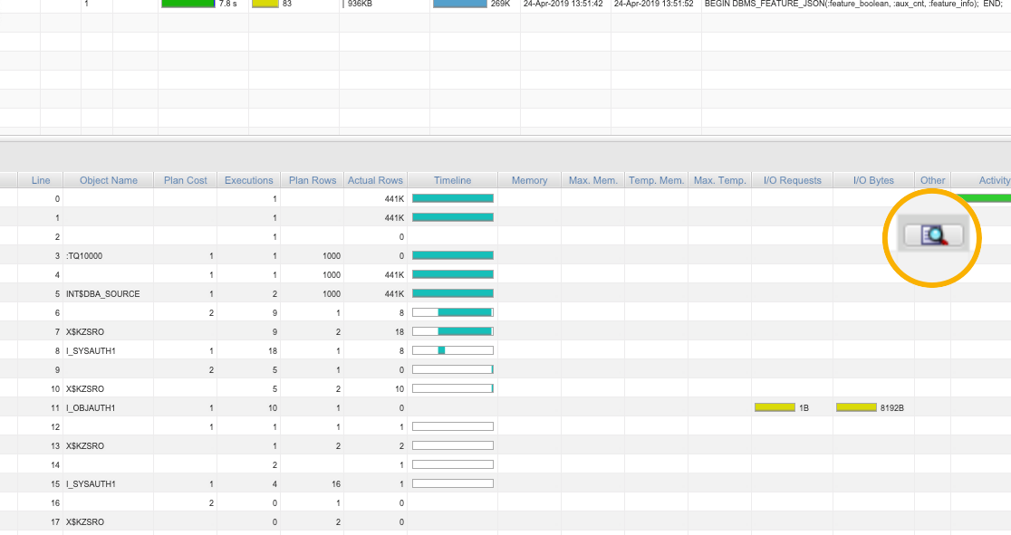This screenshot has width=1011, height=535.
Task: Sort by the Executions column header
Action: point(248,180)
